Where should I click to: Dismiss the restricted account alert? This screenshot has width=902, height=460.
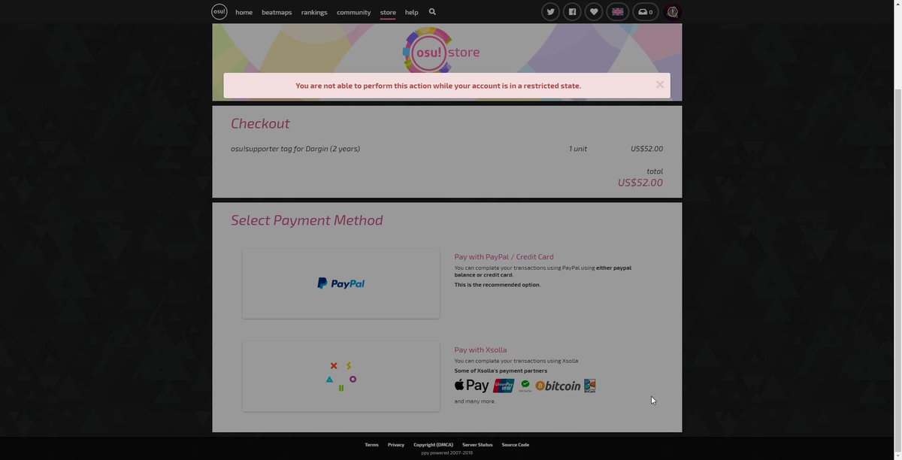pyautogui.click(x=660, y=85)
